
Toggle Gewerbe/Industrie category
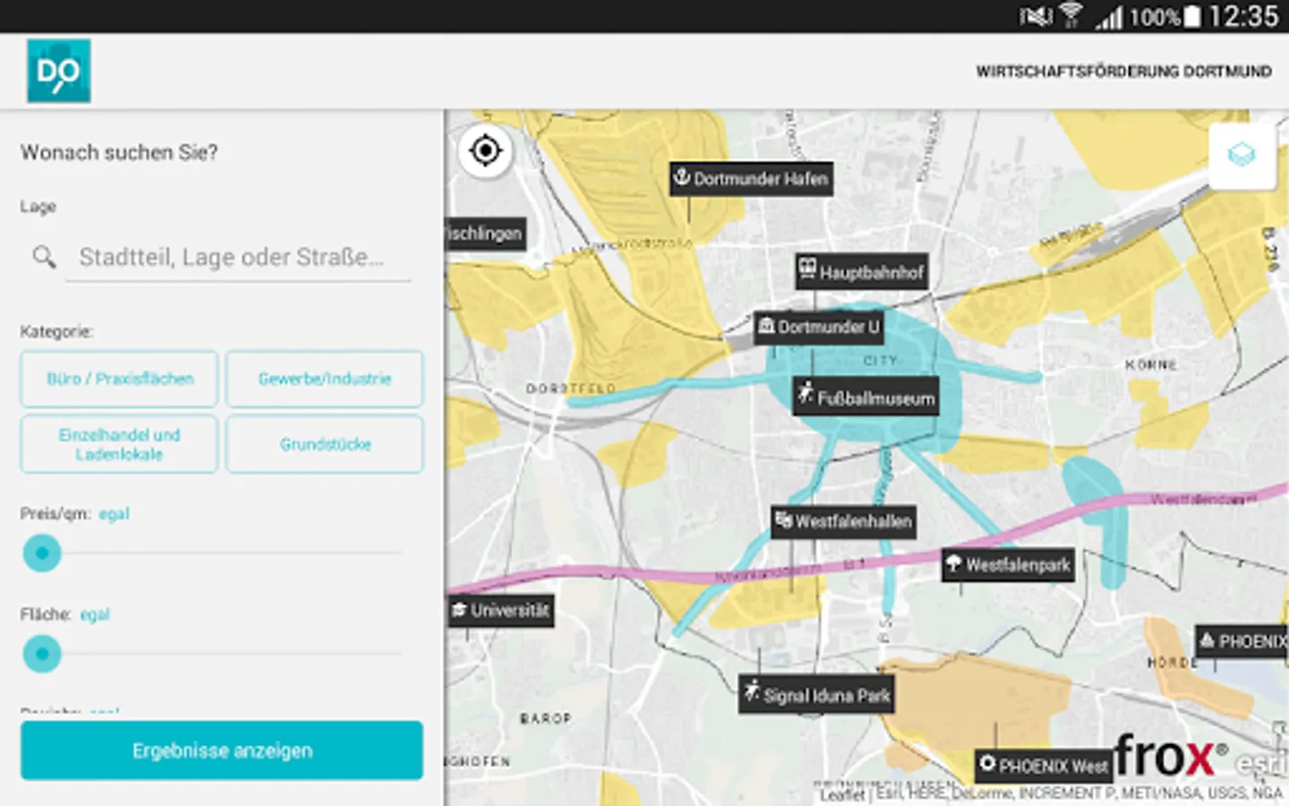(324, 379)
